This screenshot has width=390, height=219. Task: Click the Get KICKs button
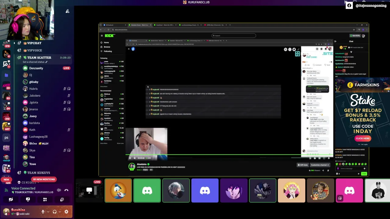pyautogui.click(x=355, y=36)
